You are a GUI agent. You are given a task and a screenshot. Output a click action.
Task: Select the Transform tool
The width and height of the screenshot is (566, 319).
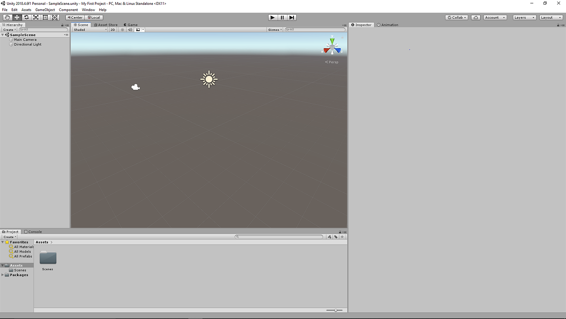(55, 17)
